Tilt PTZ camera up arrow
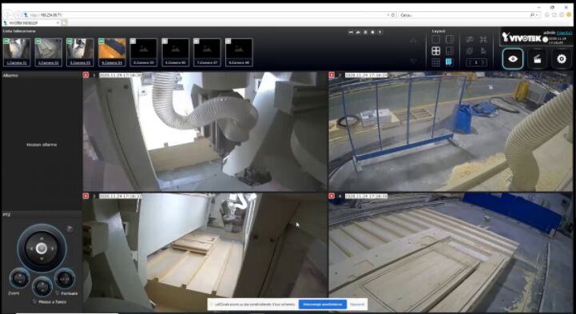576x314 pixels. click(x=42, y=239)
